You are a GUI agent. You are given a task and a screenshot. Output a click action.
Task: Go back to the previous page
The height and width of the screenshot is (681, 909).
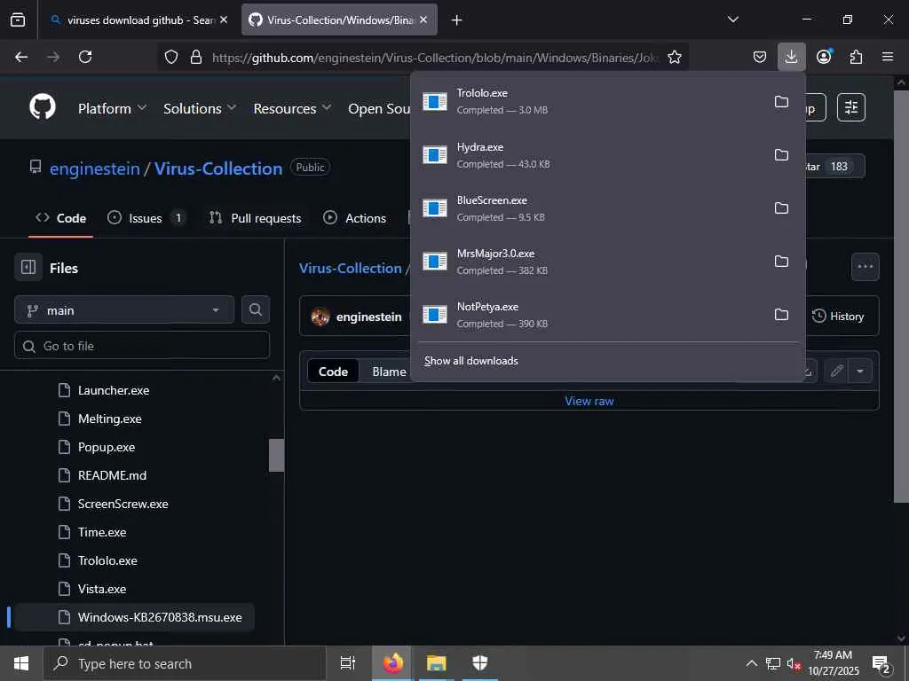tap(21, 57)
